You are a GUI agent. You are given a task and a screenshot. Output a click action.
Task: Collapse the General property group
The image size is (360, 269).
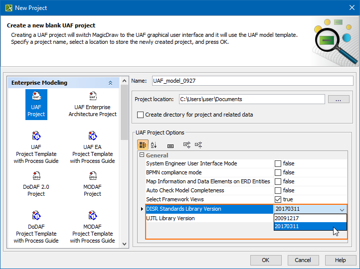(142, 155)
